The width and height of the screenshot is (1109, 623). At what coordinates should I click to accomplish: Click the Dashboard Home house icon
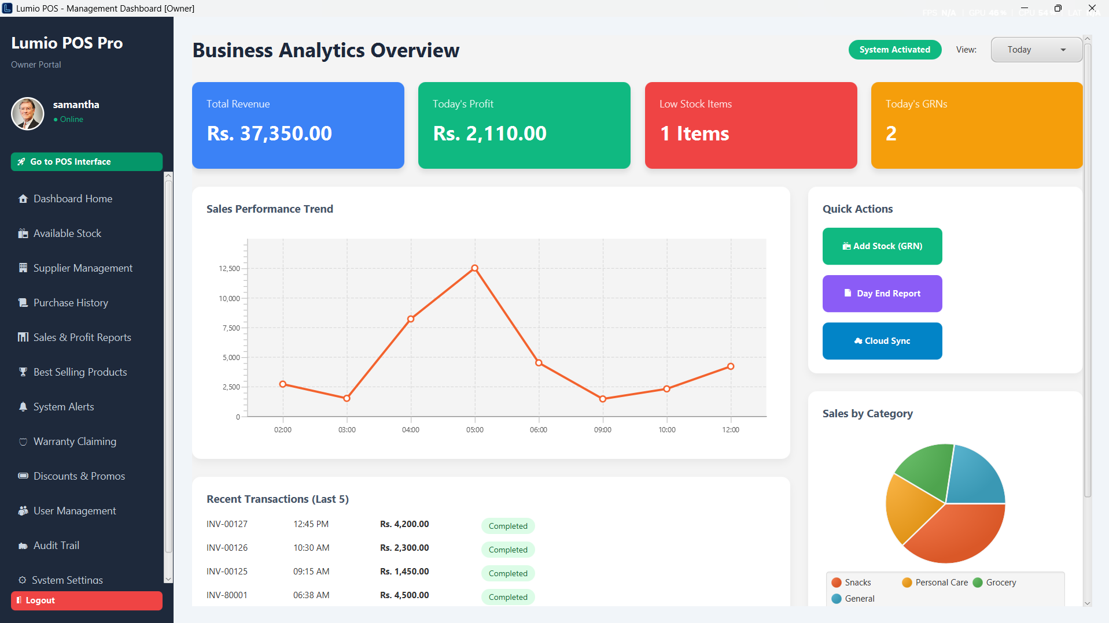[23, 199]
